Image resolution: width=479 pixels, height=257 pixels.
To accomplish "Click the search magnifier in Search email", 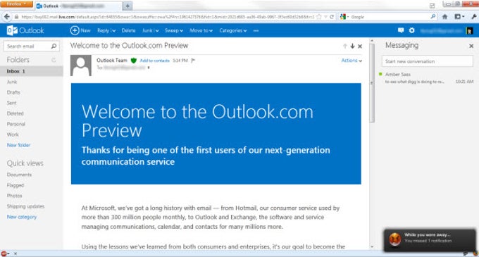I will (x=54, y=46).
